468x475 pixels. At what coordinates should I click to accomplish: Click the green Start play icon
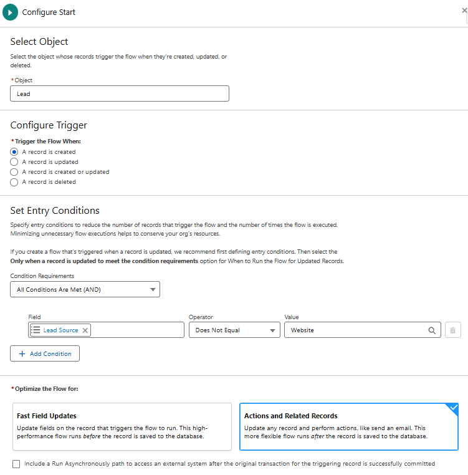point(10,12)
